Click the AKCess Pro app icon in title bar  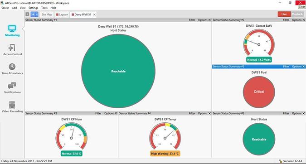click(x=2, y=3)
